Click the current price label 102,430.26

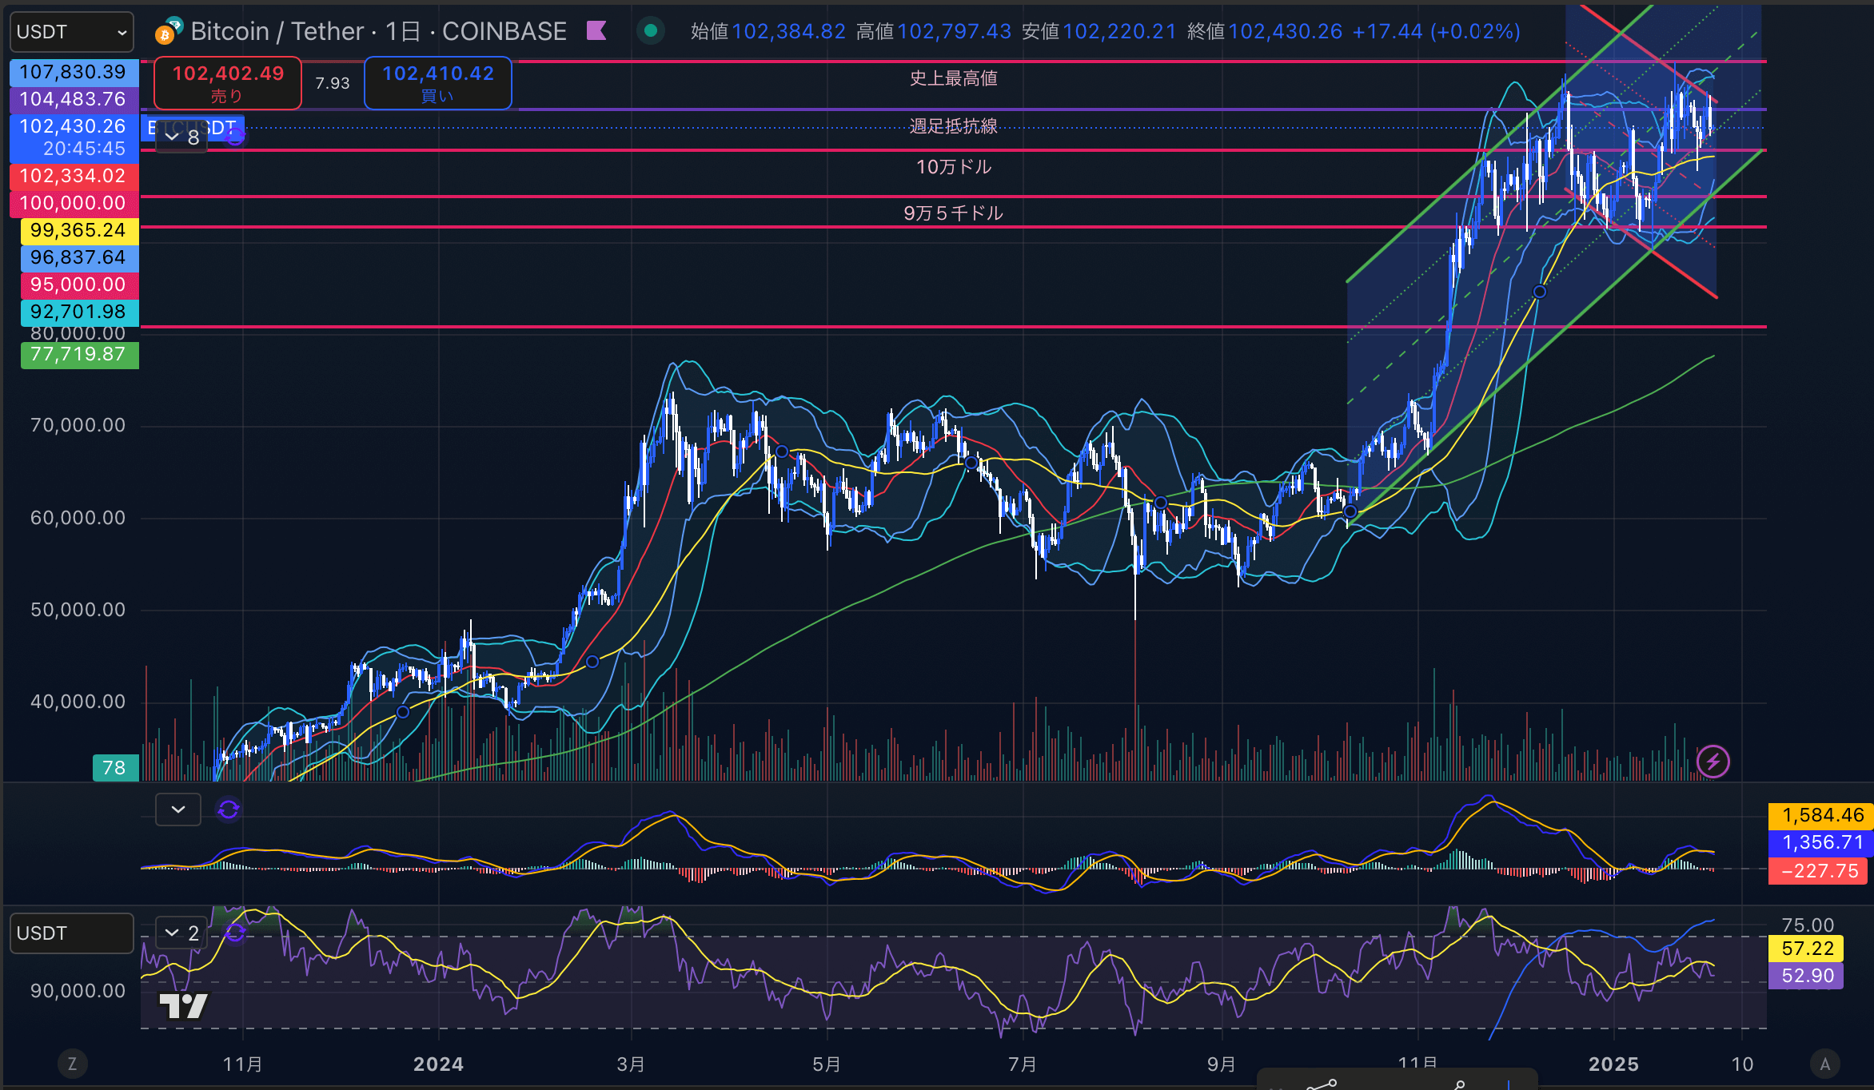pyautogui.click(x=74, y=137)
